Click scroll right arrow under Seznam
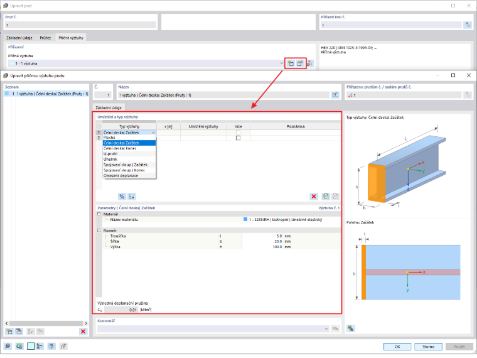Image resolution: width=477 pixels, height=358 pixels. (x=86, y=323)
